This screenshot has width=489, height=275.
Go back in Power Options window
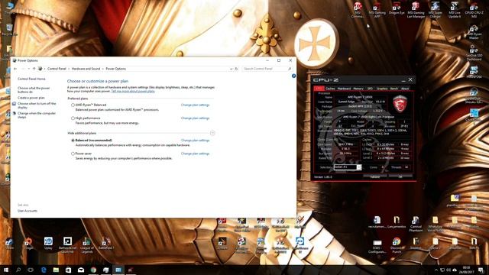(15, 69)
